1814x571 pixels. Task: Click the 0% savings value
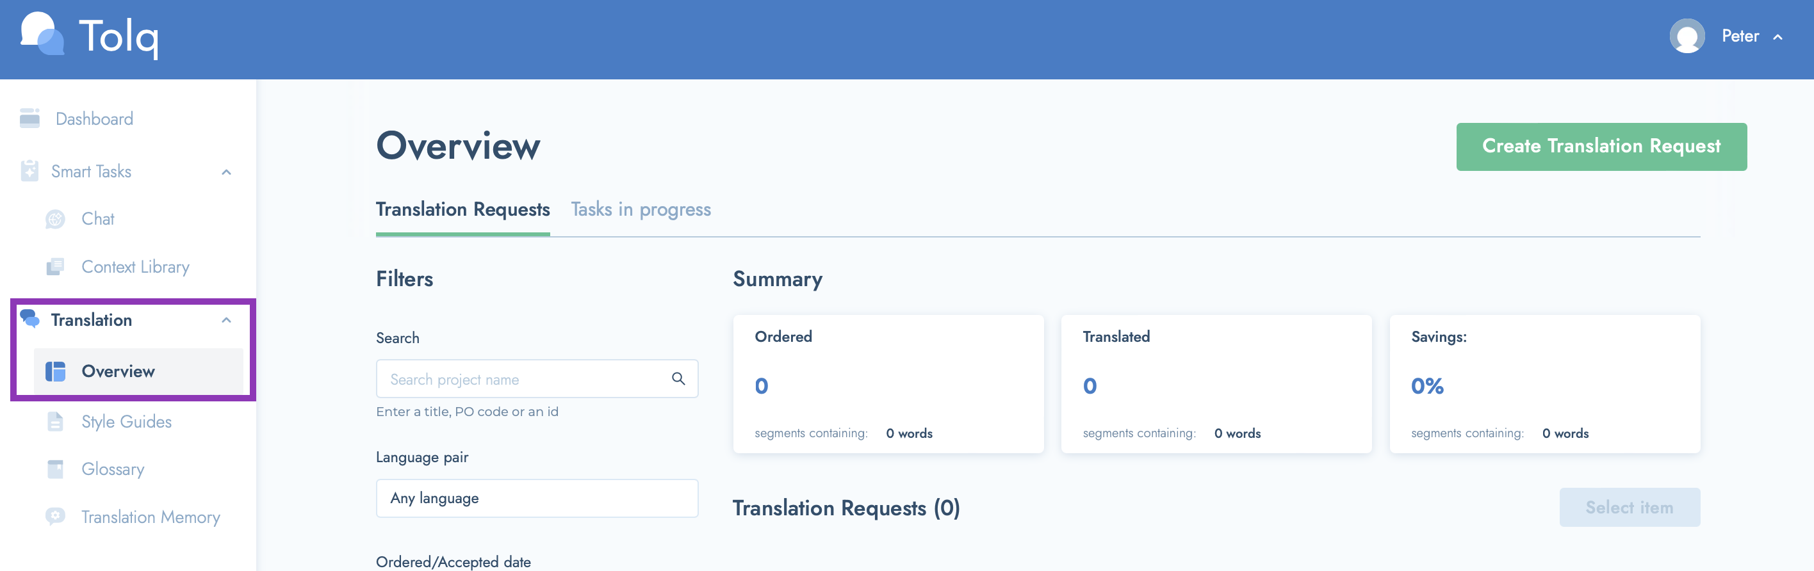click(1426, 386)
